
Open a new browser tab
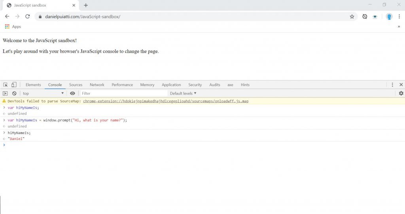[x=86, y=5]
